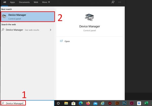Click Open for Device Manager

[67, 41]
